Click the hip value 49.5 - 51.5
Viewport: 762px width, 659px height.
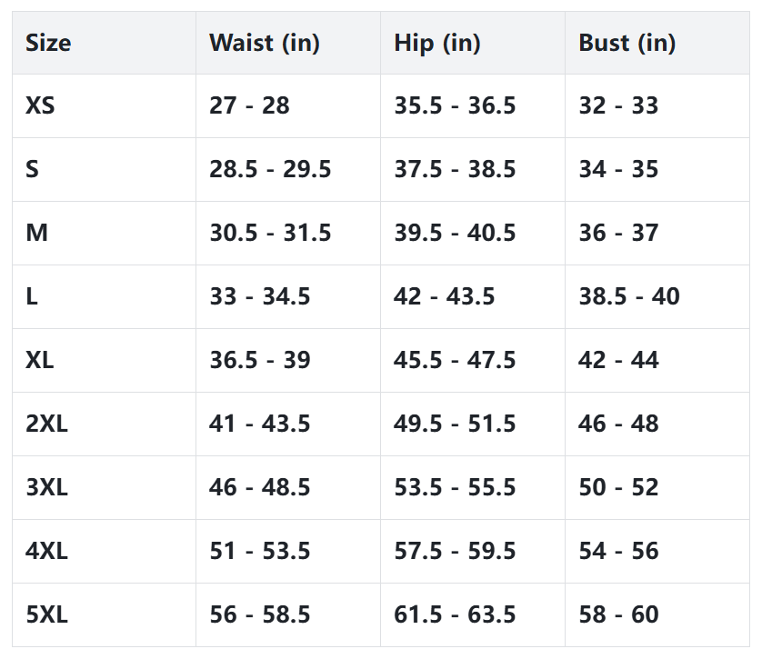point(455,424)
